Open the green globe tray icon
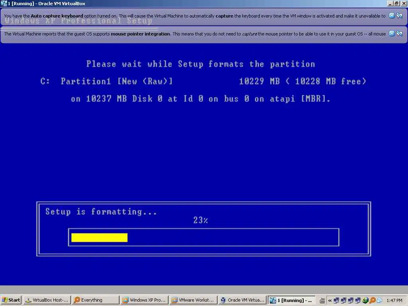This screenshot has width=408, height=306. pyautogui.click(x=365, y=300)
